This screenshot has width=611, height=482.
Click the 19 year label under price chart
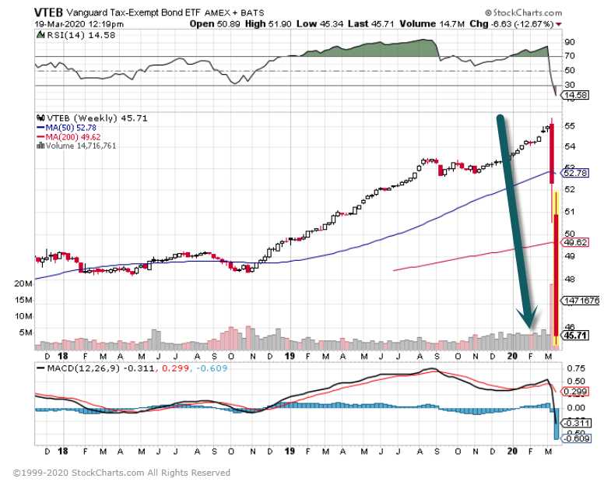[290, 356]
